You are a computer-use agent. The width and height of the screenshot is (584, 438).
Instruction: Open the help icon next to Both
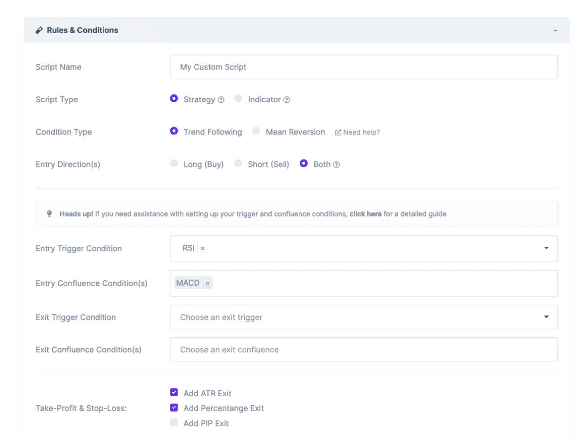coord(336,164)
